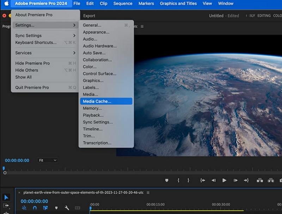Switch to the Export tab

click(89, 16)
